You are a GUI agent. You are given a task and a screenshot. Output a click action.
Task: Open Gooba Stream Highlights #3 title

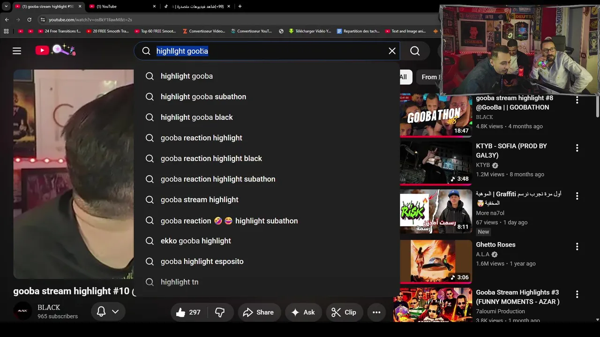517,297
